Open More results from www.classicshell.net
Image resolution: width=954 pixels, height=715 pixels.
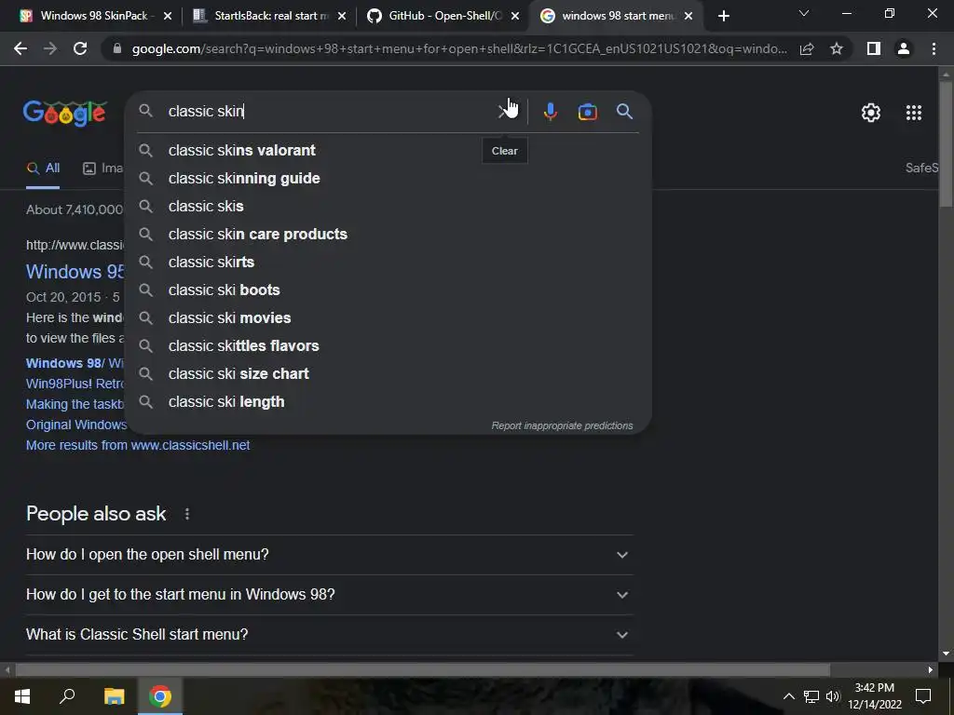tap(138, 445)
